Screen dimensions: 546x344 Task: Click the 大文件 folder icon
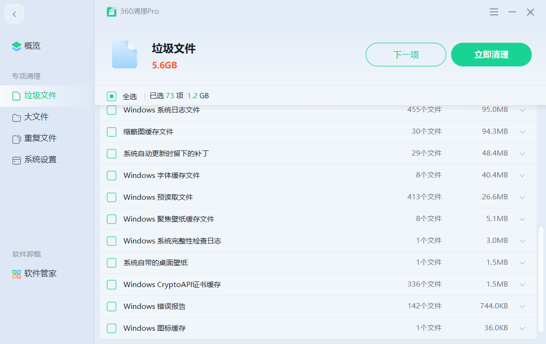coord(17,117)
